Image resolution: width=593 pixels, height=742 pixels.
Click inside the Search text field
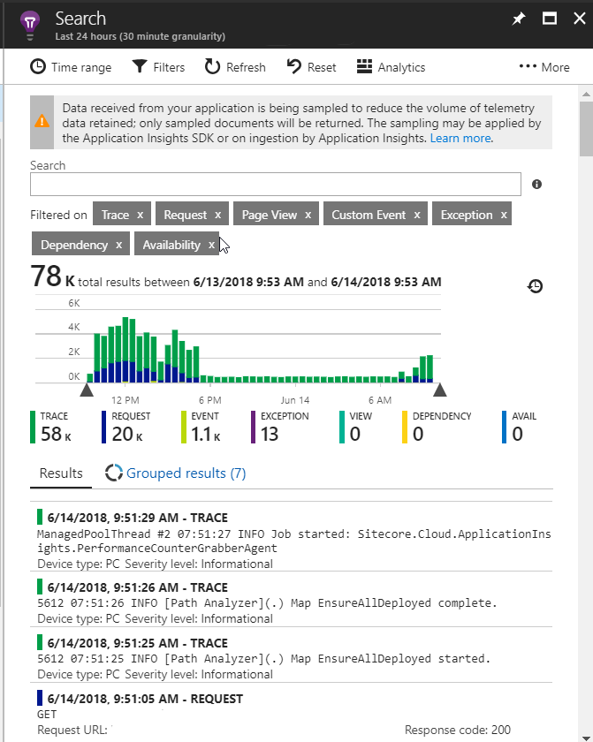[275, 184]
